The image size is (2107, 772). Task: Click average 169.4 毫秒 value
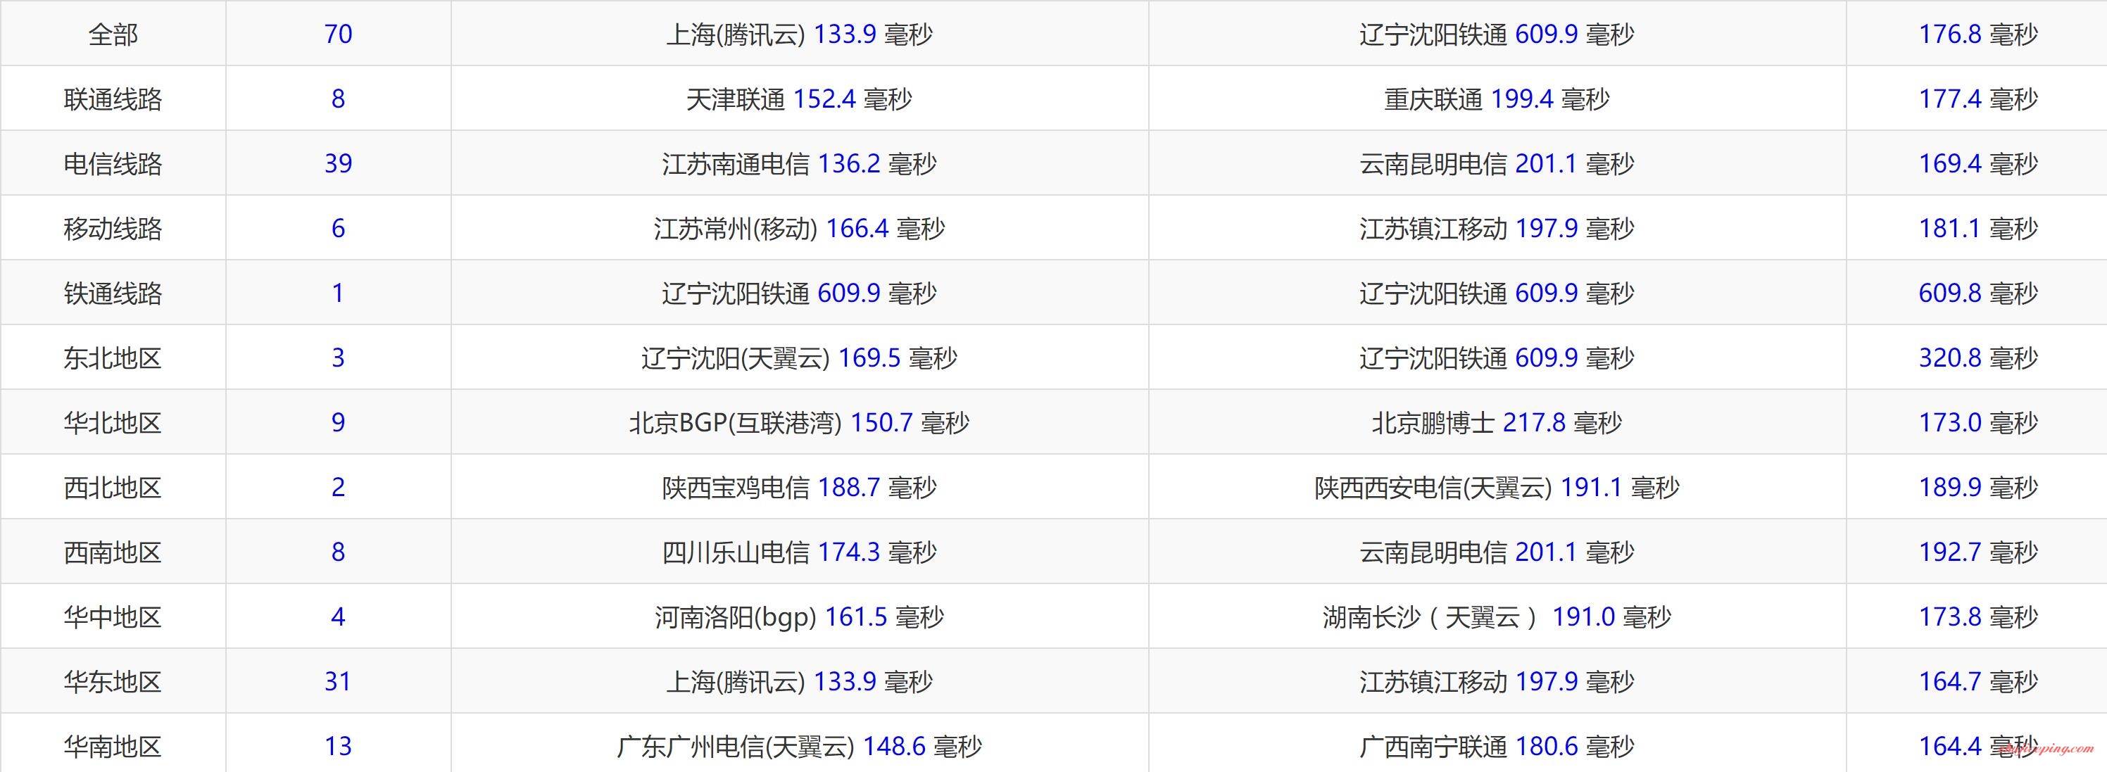coord(1977,163)
